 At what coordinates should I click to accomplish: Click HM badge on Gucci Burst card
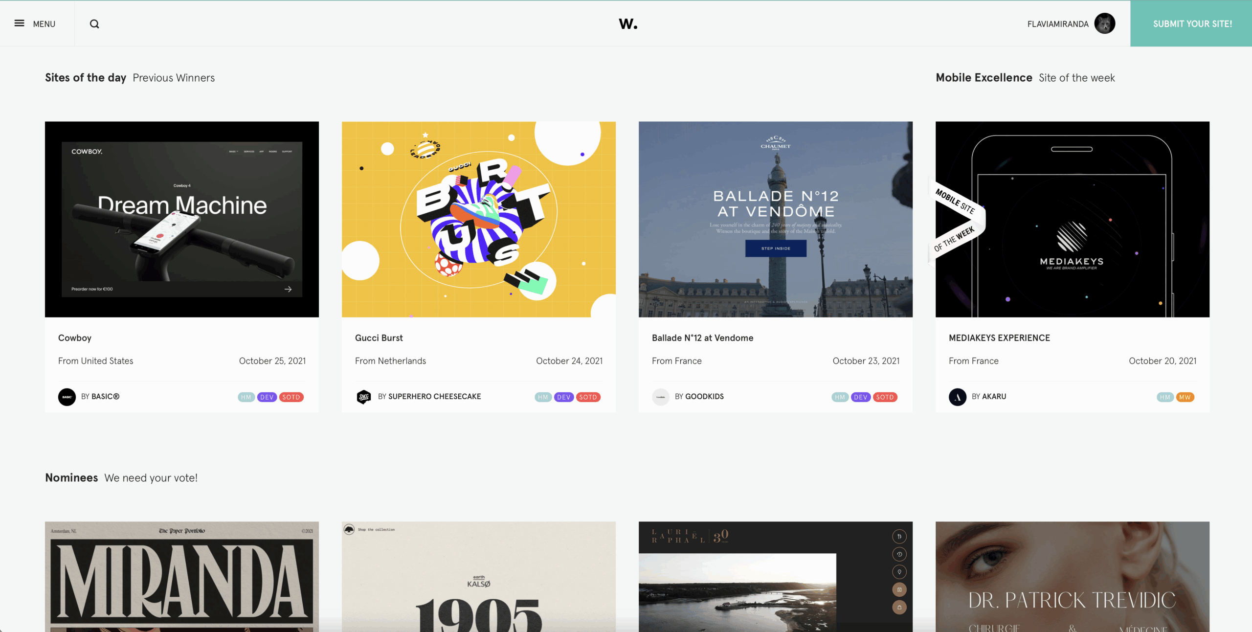(543, 397)
